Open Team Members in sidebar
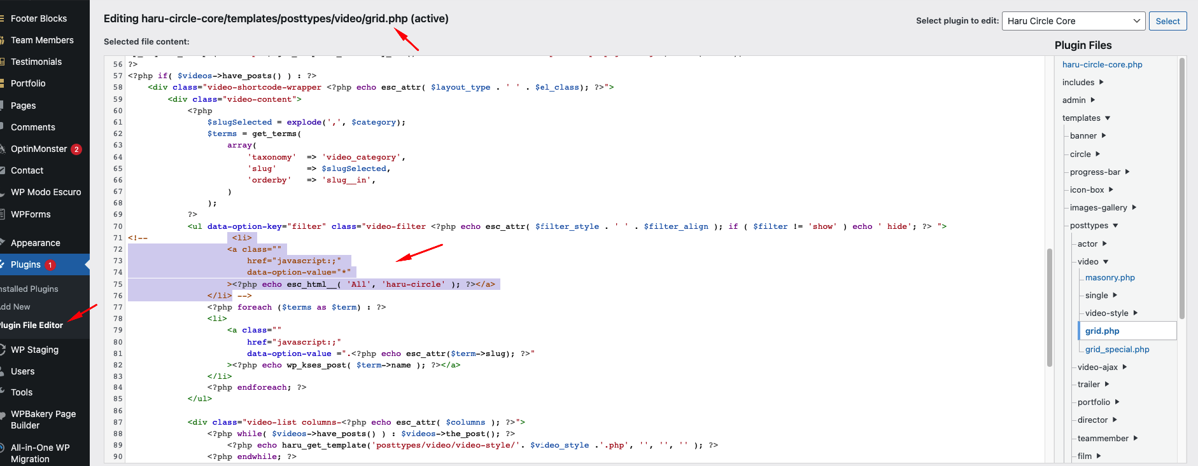The height and width of the screenshot is (466, 1198). coord(42,40)
